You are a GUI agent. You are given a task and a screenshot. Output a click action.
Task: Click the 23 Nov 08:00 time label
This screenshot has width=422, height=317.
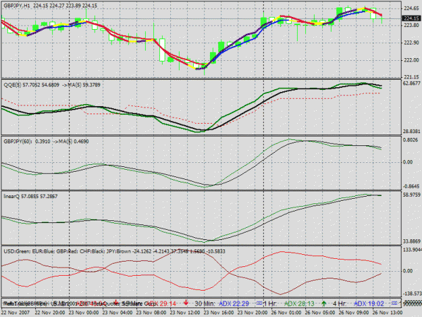[x=151, y=312]
